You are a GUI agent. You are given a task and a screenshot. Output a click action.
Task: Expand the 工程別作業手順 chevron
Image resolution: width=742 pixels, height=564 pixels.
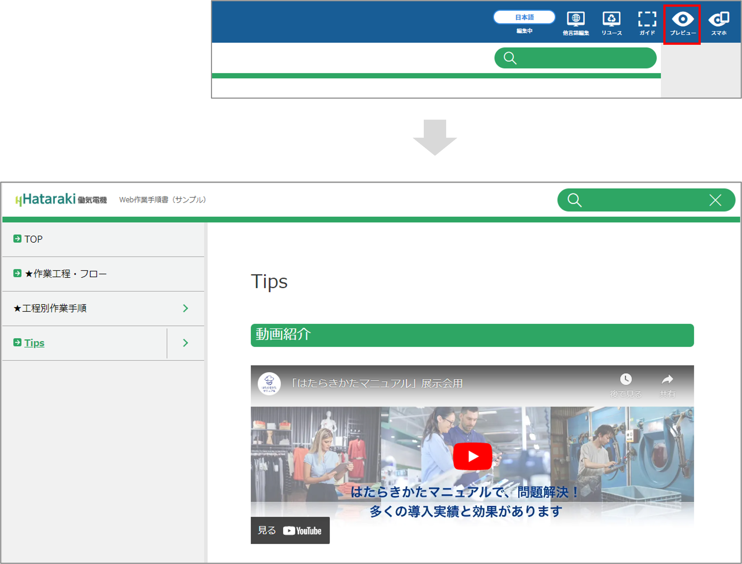pos(185,308)
